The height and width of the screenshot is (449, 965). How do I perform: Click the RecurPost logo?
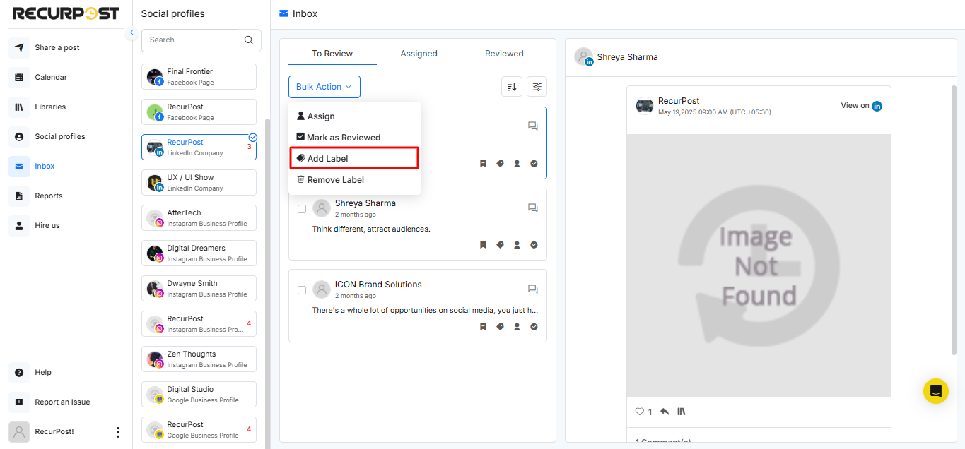[66, 13]
